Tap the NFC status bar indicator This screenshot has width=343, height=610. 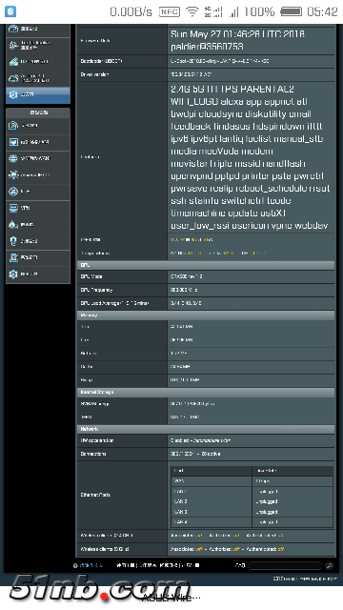(170, 11)
